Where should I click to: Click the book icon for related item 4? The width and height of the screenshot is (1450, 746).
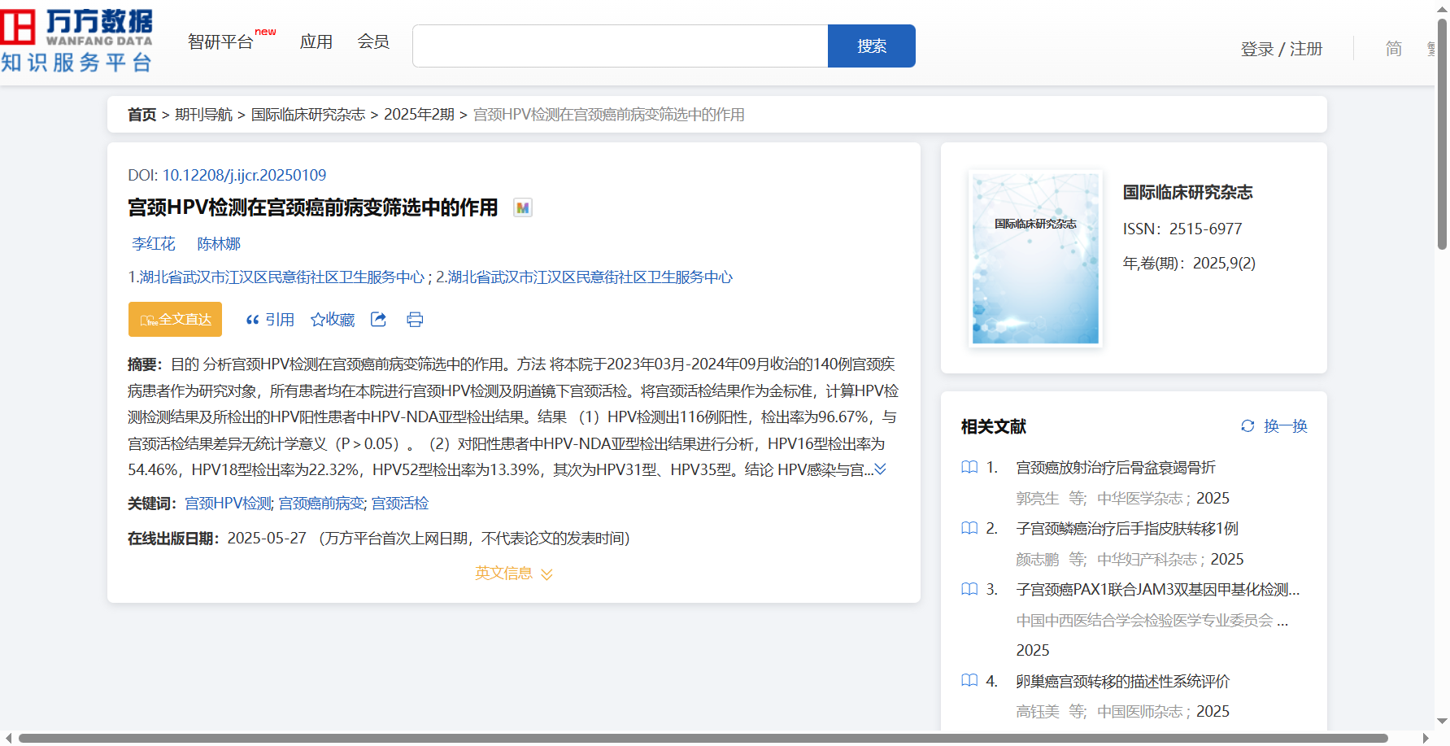pos(969,681)
